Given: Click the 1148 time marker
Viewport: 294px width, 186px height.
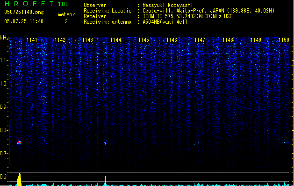Looking at the screenshot, I should 228,40.
